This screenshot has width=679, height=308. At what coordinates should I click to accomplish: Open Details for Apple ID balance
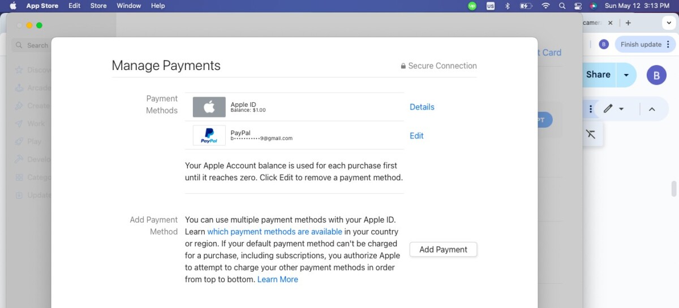[422, 107]
